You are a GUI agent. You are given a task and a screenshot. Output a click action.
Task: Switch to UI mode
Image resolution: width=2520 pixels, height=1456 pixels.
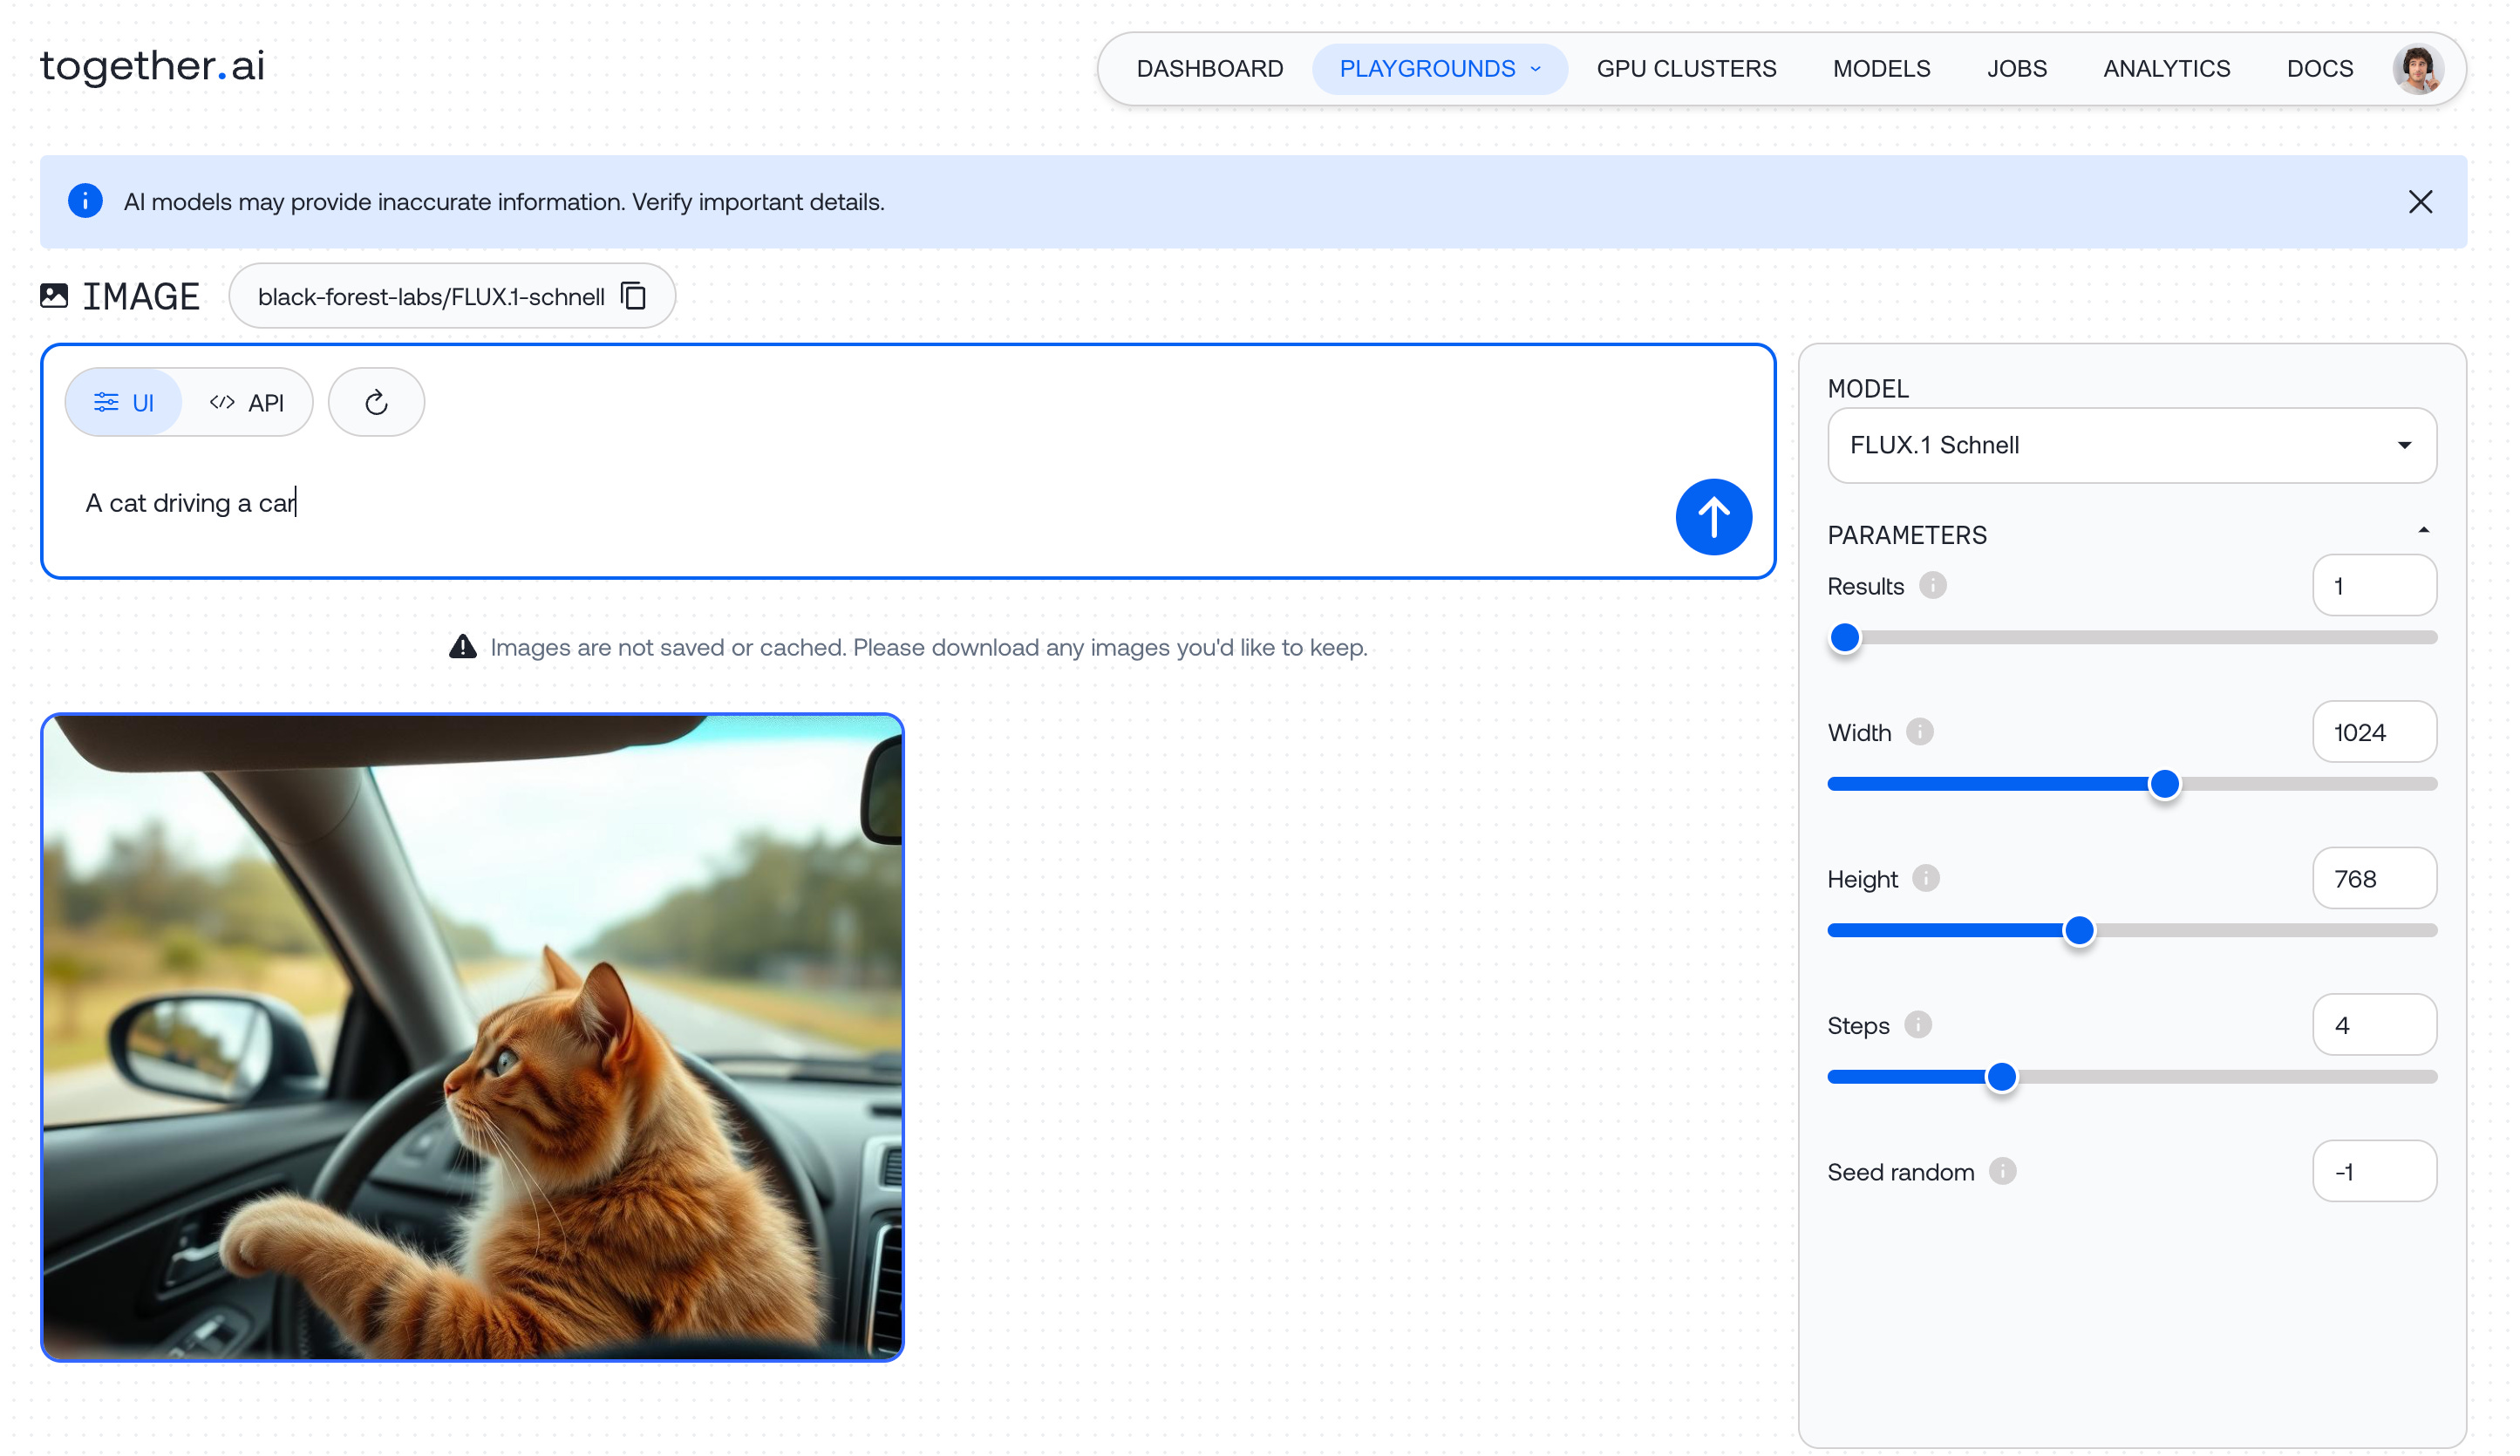[x=124, y=402]
